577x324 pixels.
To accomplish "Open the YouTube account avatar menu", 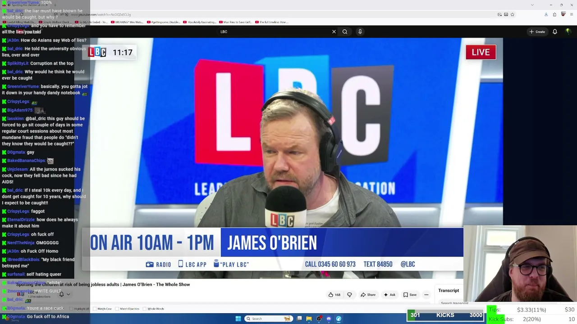I will 568,31.
